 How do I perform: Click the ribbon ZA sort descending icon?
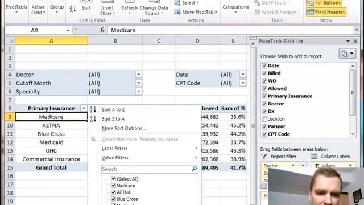click(72, 9)
